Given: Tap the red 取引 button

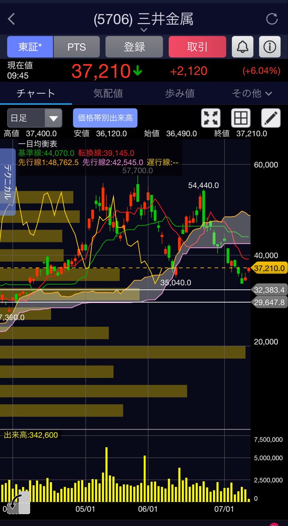Looking at the screenshot, I should (x=197, y=47).
